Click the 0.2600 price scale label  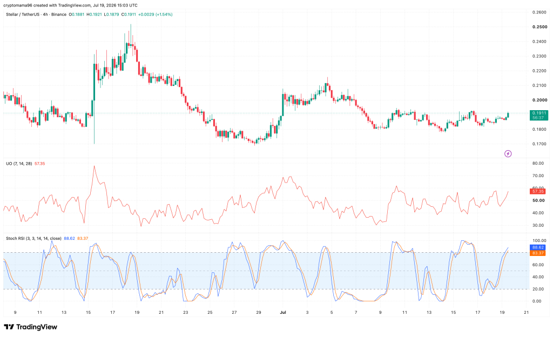pyautogui.click(x=539, y=12)
